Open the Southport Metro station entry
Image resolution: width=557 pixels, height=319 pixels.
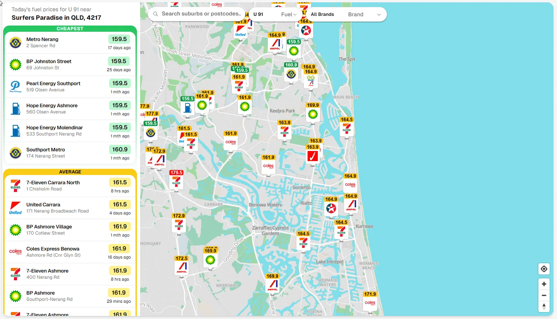70,153
